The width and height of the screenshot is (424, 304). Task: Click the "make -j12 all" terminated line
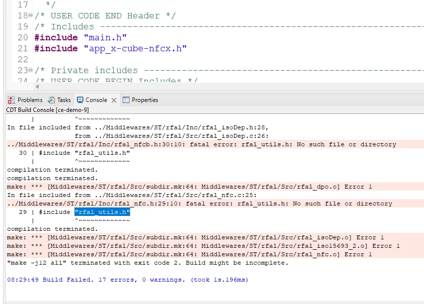147,263
